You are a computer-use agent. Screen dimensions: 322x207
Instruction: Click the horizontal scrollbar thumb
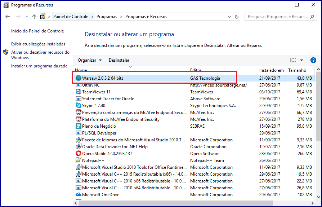(x=176, y=203)
